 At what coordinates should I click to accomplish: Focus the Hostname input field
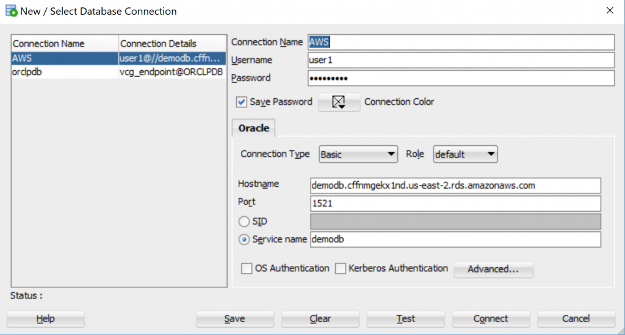point(455,186)
